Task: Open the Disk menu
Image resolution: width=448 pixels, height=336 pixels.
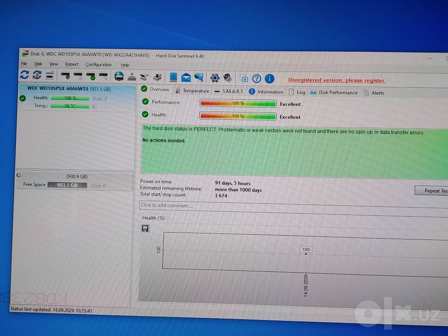Action: point(38,64)
